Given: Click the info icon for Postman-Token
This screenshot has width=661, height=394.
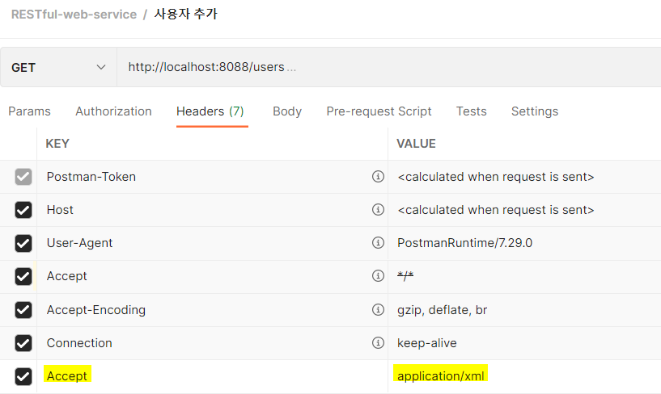Looking at the screenshot, I should (378, 176).
